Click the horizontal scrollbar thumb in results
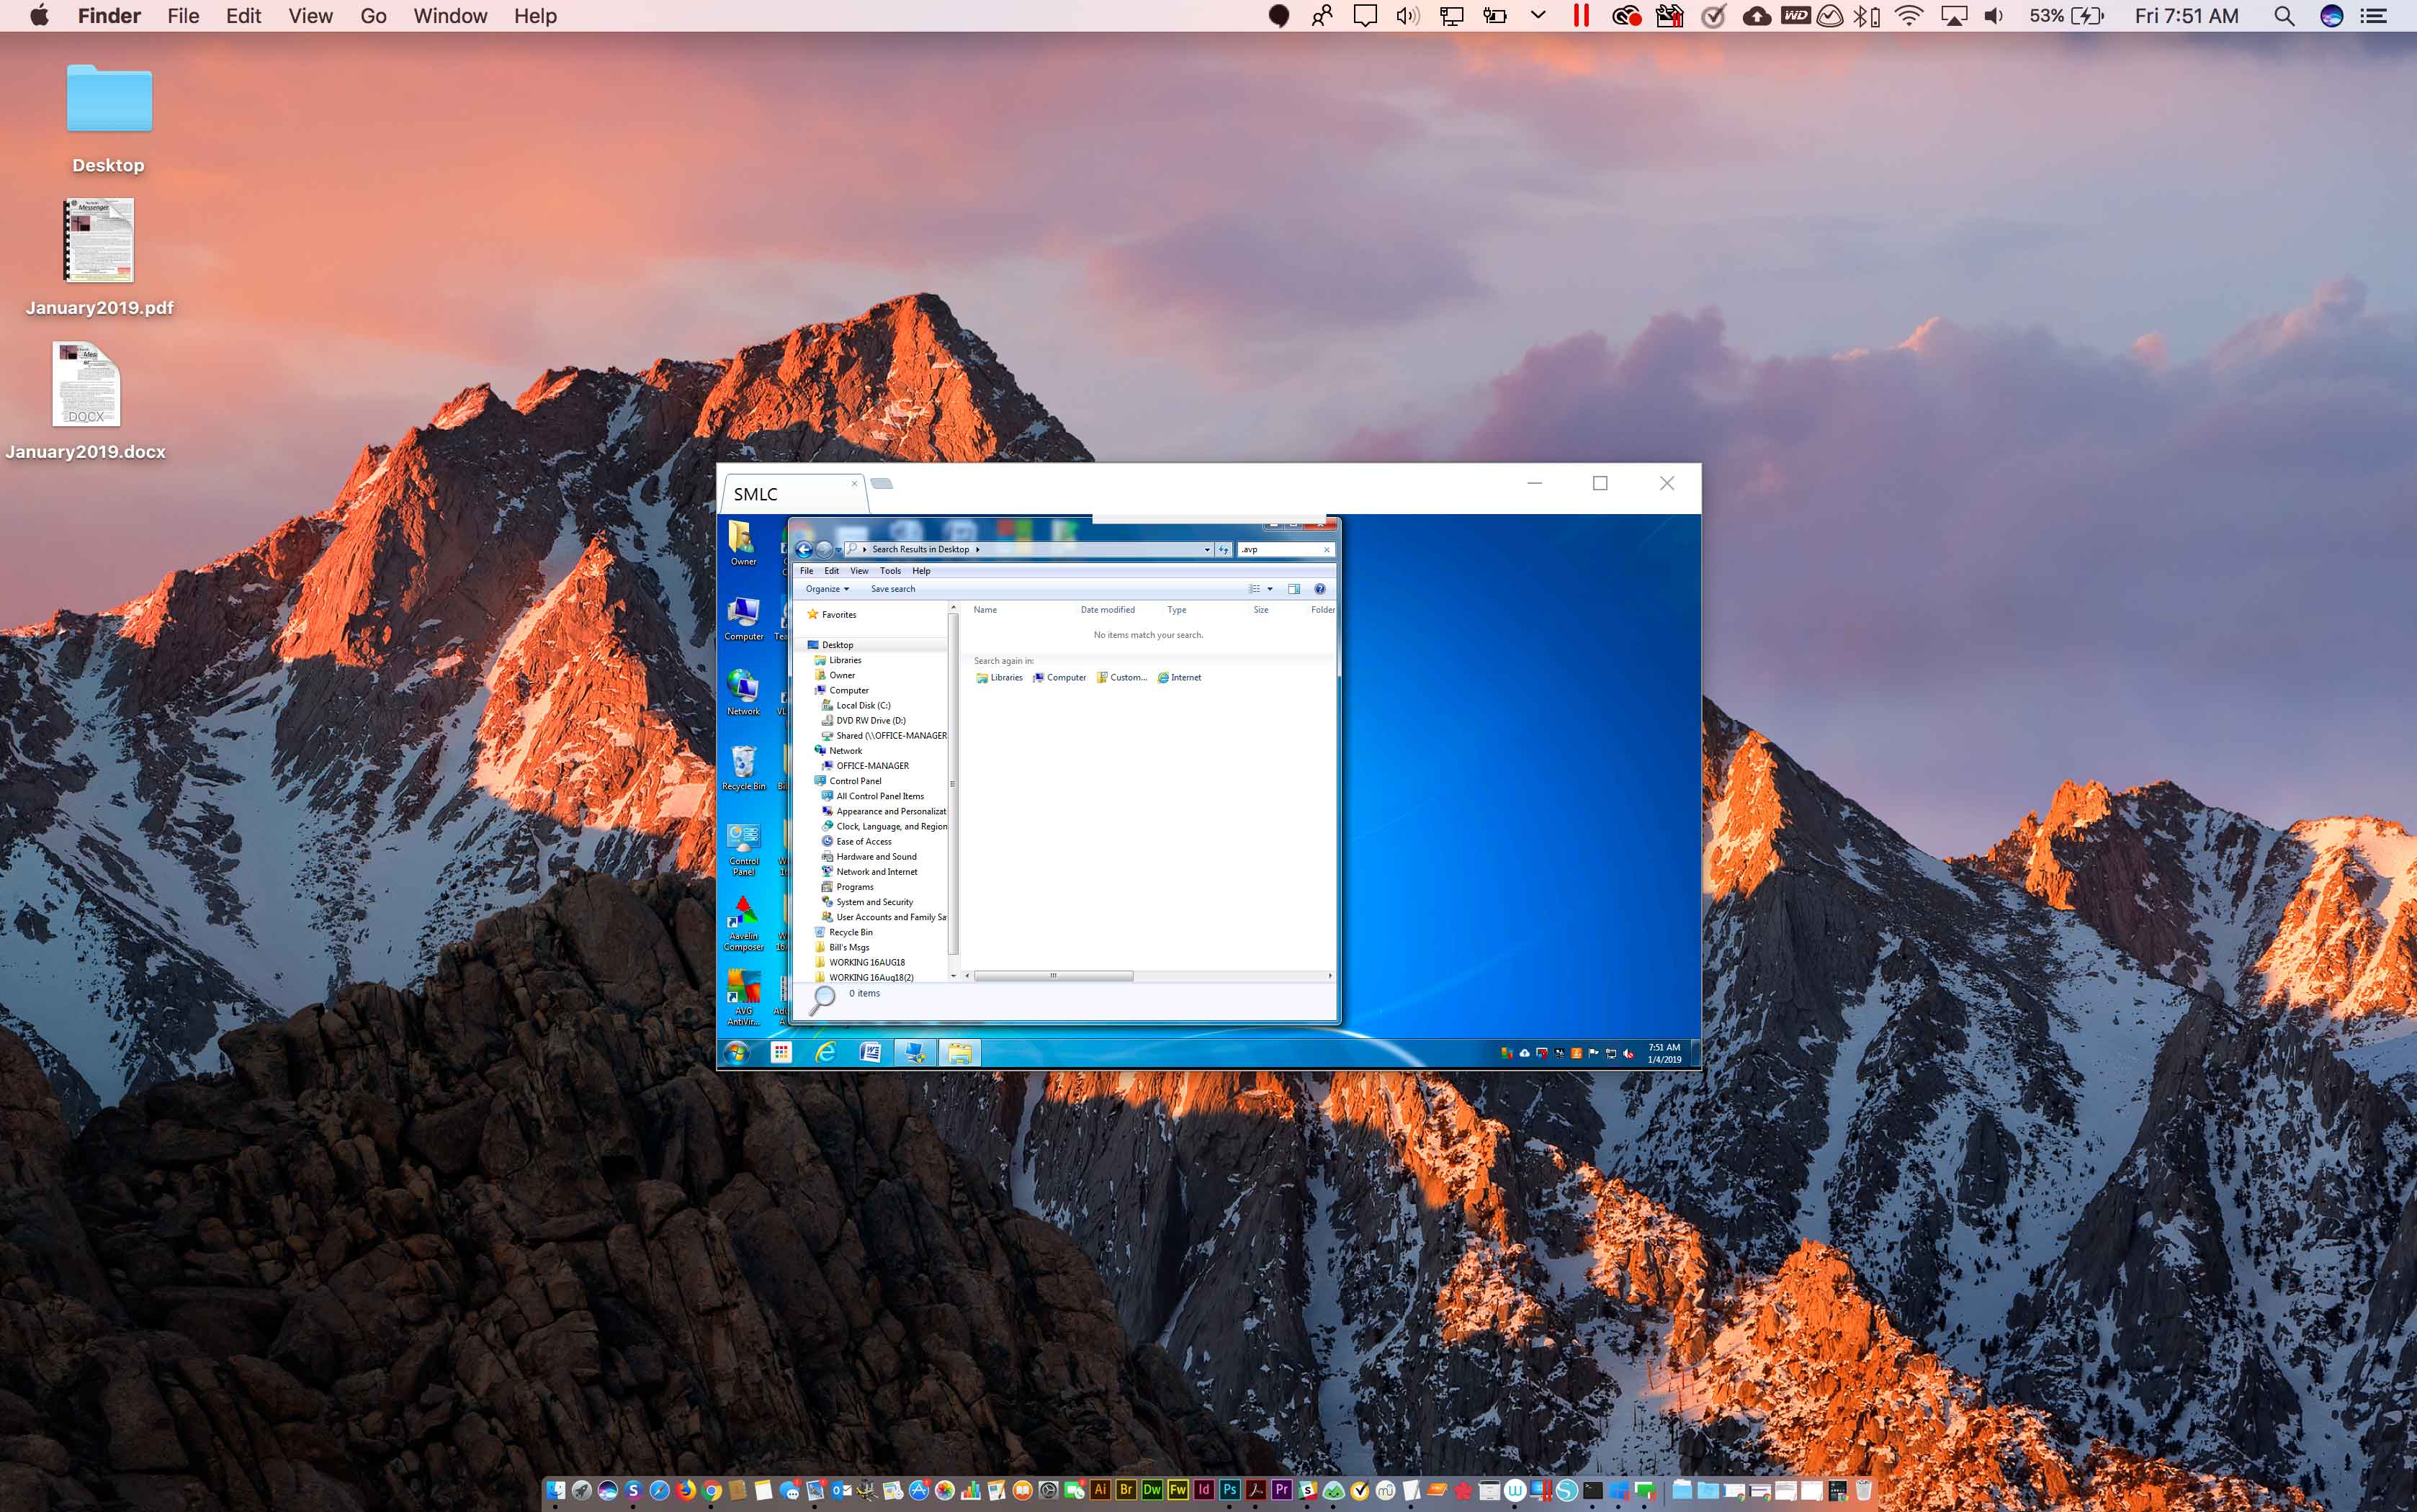Image resolution: width=2417 pixels, height=1512 pixels. point(1053,975)
